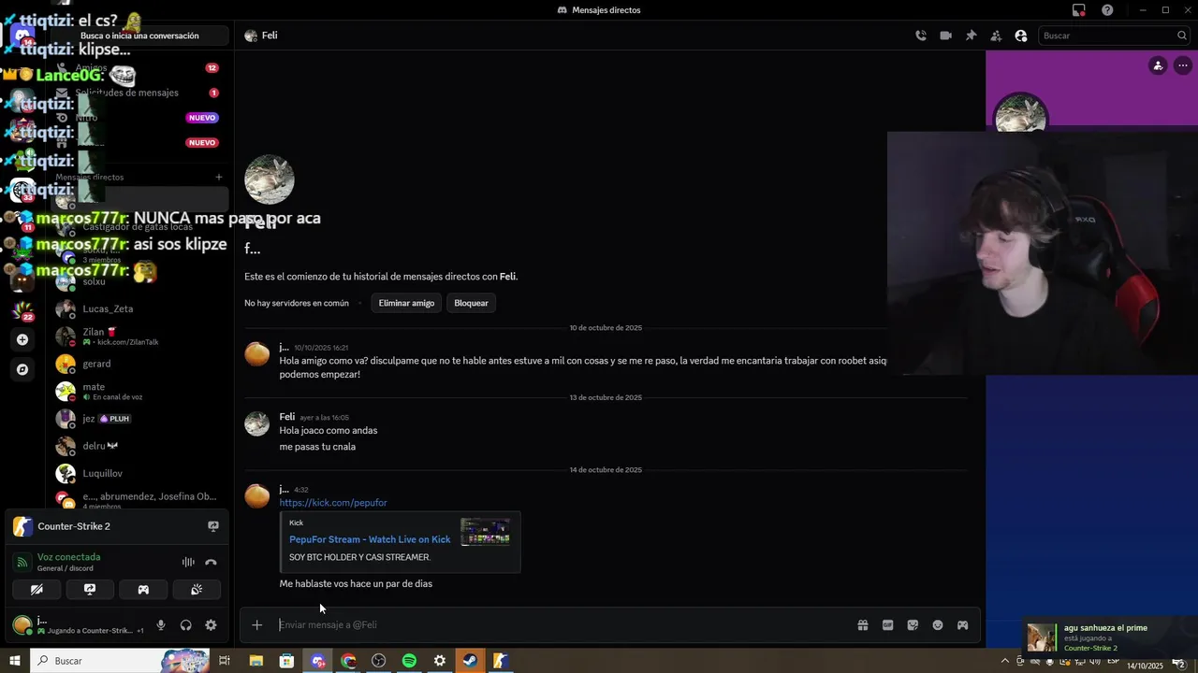The height and width of the screenshot is (673, 1198).
Task: Stream Counter-Strike 2 with the screen icon
Action: pos(213,526)
